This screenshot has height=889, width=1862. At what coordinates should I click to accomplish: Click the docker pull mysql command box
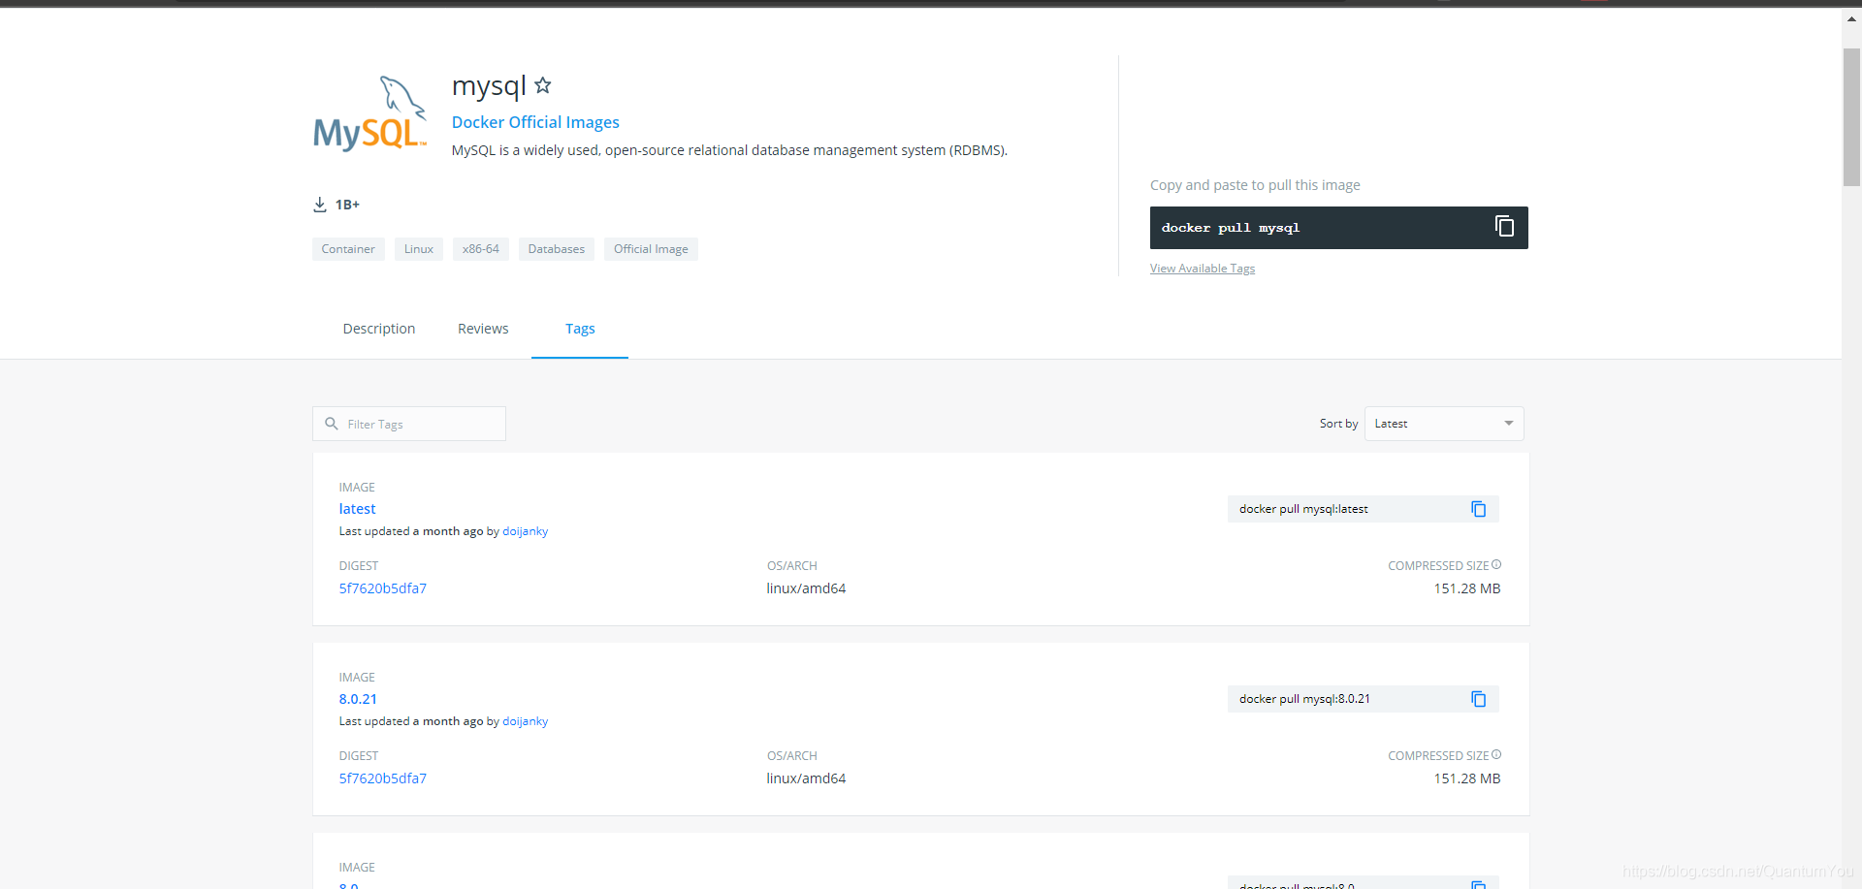(1338, 228)
